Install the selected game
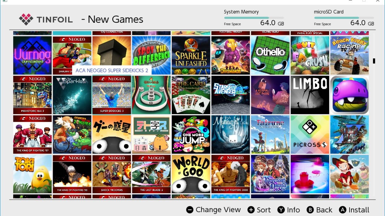This screenshot has width=385, height=216. (x=354, y=210)
